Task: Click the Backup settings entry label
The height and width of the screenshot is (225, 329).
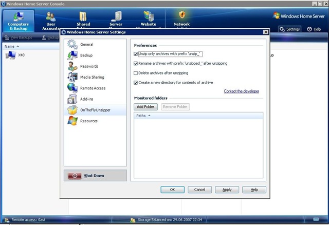Action: [x=86, y=55]
